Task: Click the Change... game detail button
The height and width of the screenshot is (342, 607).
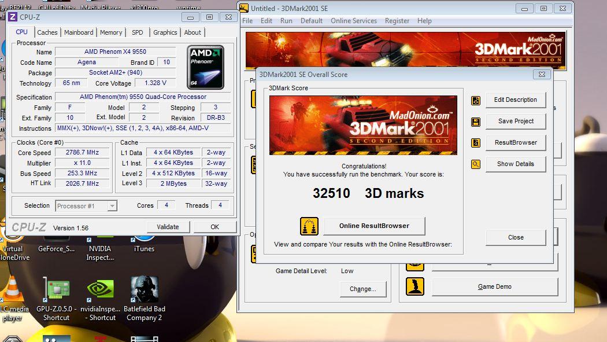Action: [363, 289]
